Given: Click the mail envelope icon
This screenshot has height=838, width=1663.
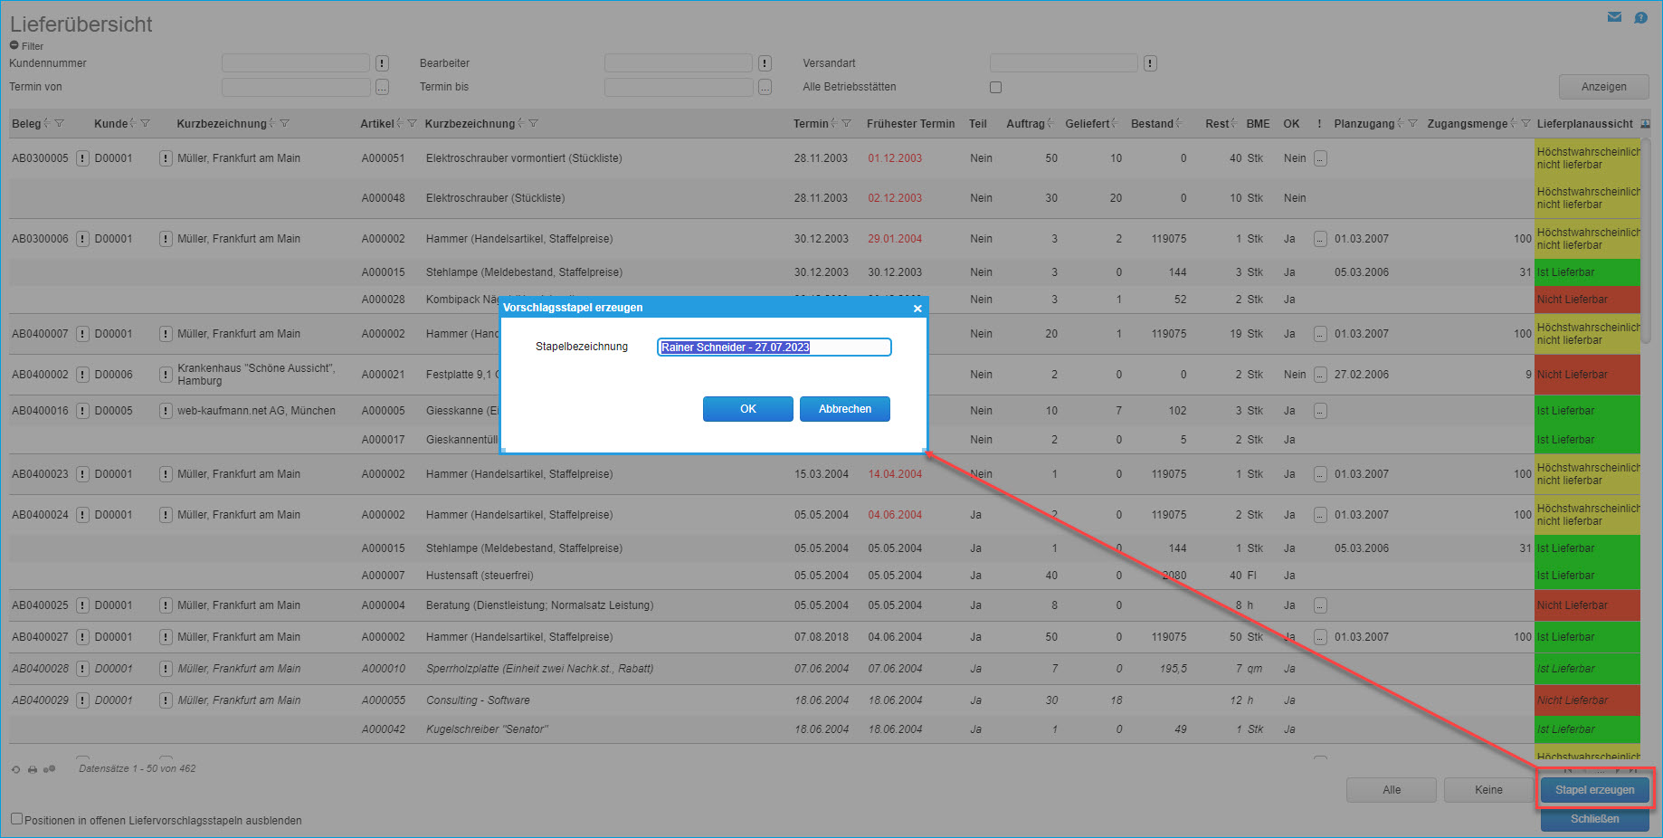Looking at the screenshot, I should click(x=1614, y=17).
